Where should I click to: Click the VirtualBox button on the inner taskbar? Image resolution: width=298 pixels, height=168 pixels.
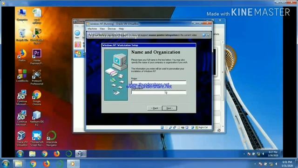coord(81,154)
